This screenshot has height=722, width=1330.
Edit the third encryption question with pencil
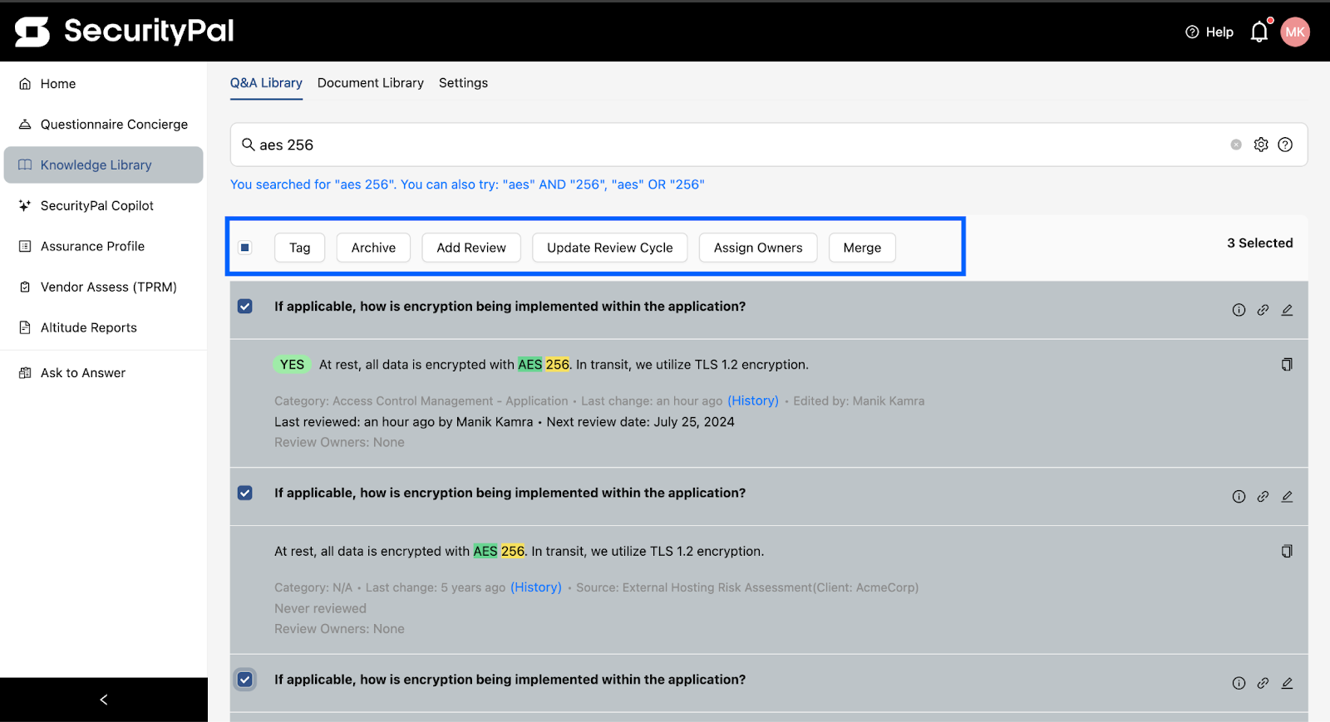click(x=1287, y=684)
